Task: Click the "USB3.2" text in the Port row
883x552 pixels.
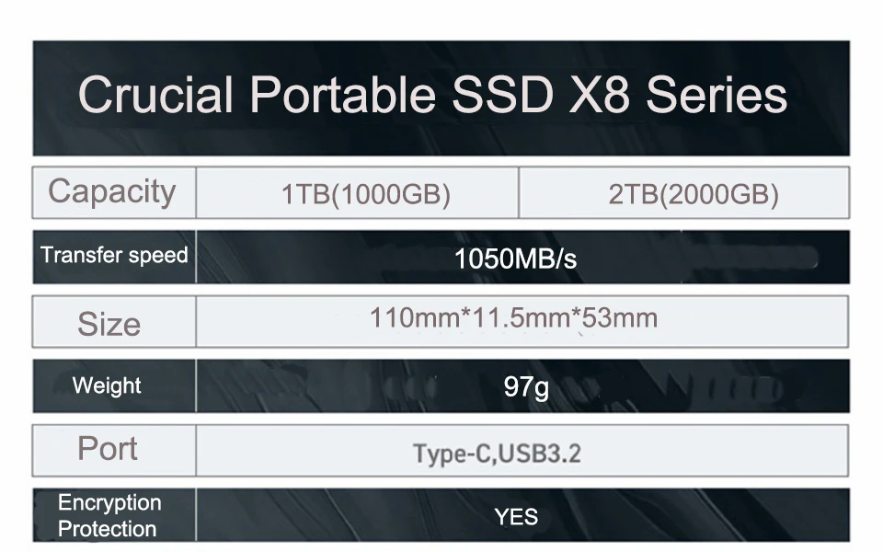Action: [x=541, y=454]
